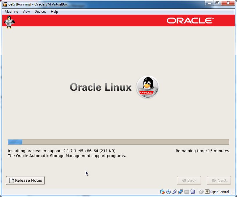Click the 'Installing oracleasm-support' package line
237x197 pixels.
(62, 151)
